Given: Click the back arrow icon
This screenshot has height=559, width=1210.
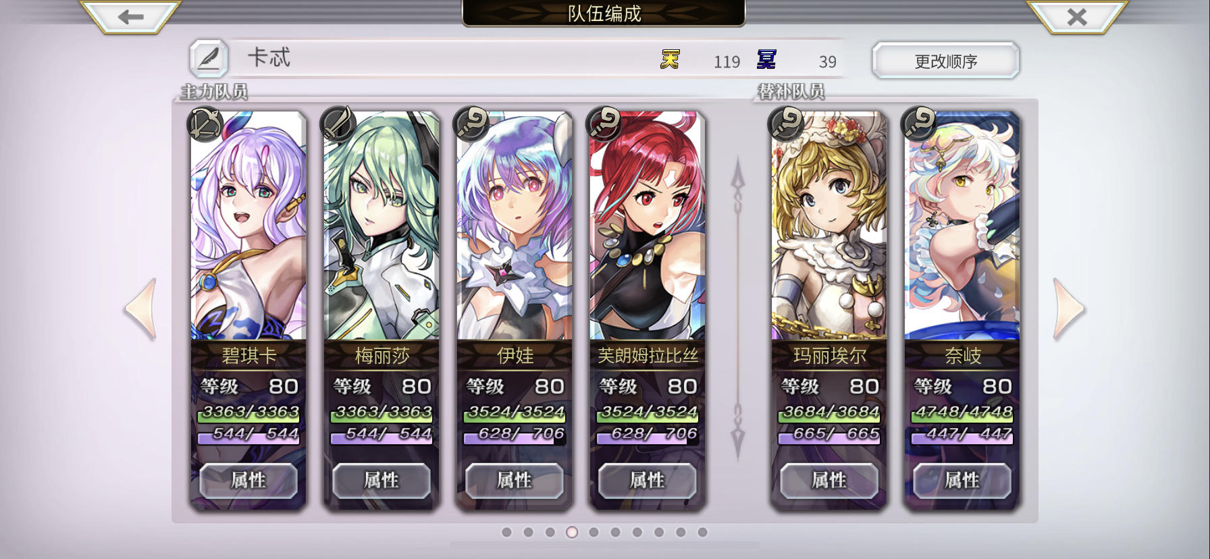Looking at the screenshot, I should (130, 17).
